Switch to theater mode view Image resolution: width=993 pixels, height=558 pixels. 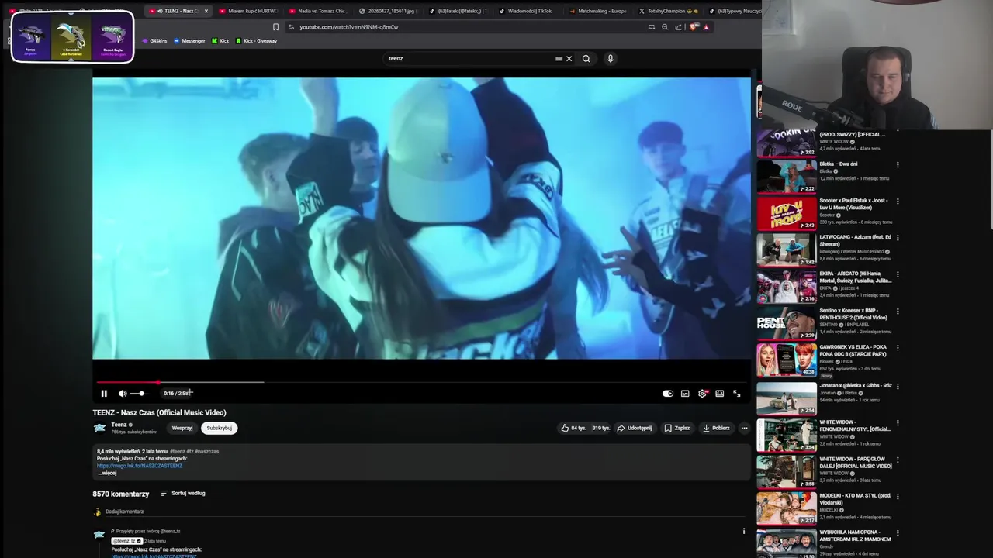click(719, 394)
